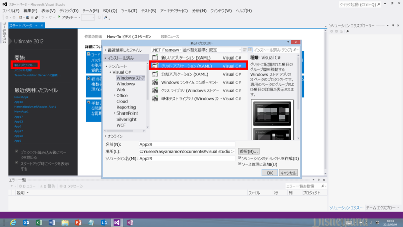Image resolution: width=403 pixels, height=227 pixels.
Task: Open OneNote from the taskbar
Action: (130, 222)
